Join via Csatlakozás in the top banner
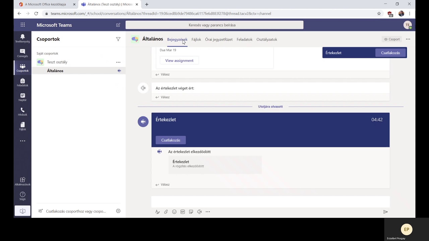This screenshot has width=429, height=241. tap(390, 53)
